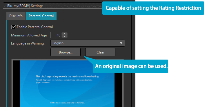Click the original image can be used callout
This screenshot has height=107, width=207.
click(x=130, y=66)
